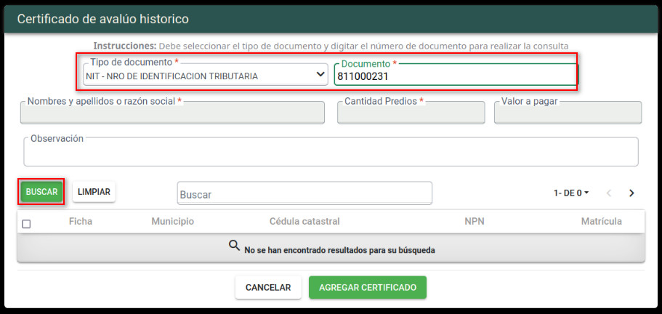Sort by the Municipio column header
This screenshot has width=662, height=314.
(173, 221)
